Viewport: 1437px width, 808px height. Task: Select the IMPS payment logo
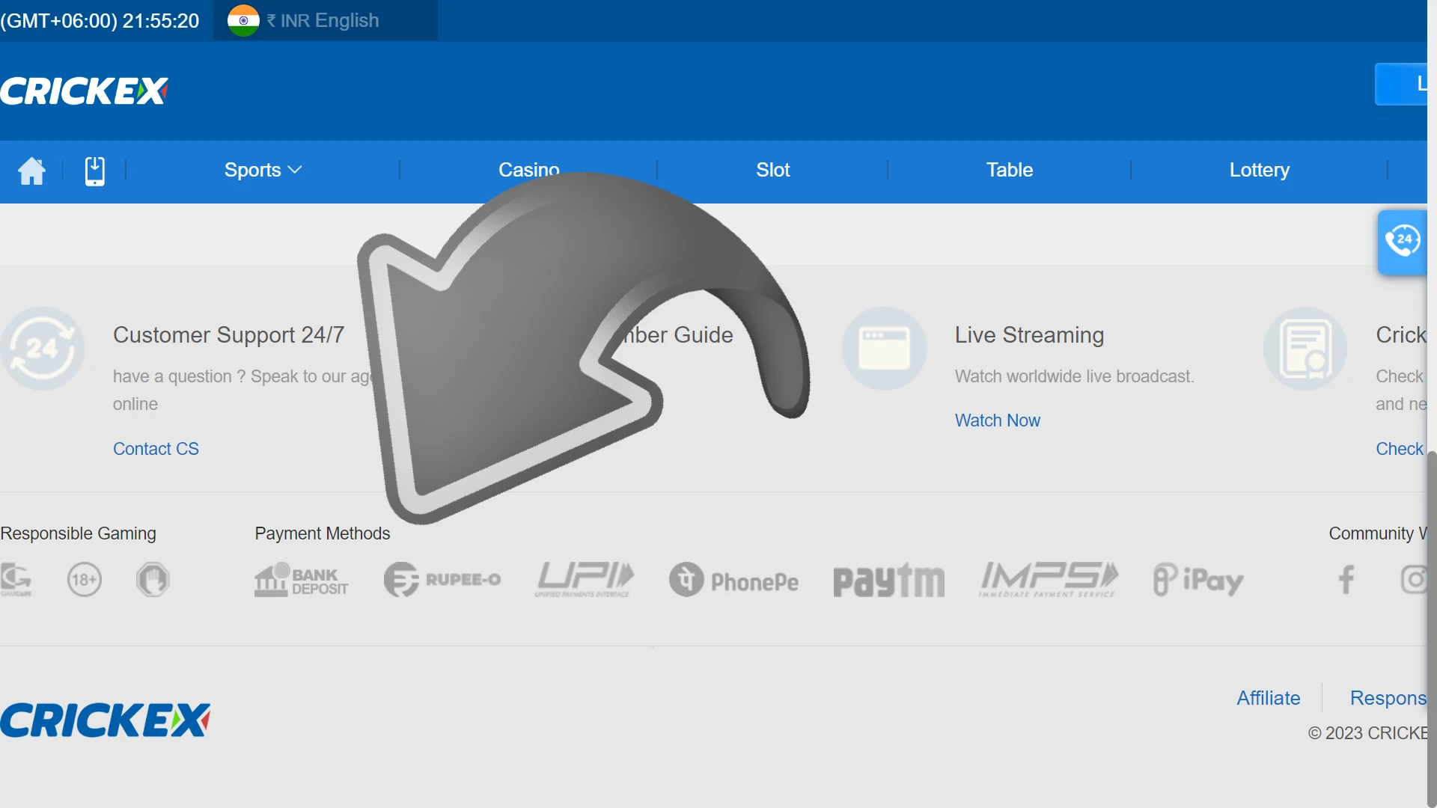(x=1049, y=580)
